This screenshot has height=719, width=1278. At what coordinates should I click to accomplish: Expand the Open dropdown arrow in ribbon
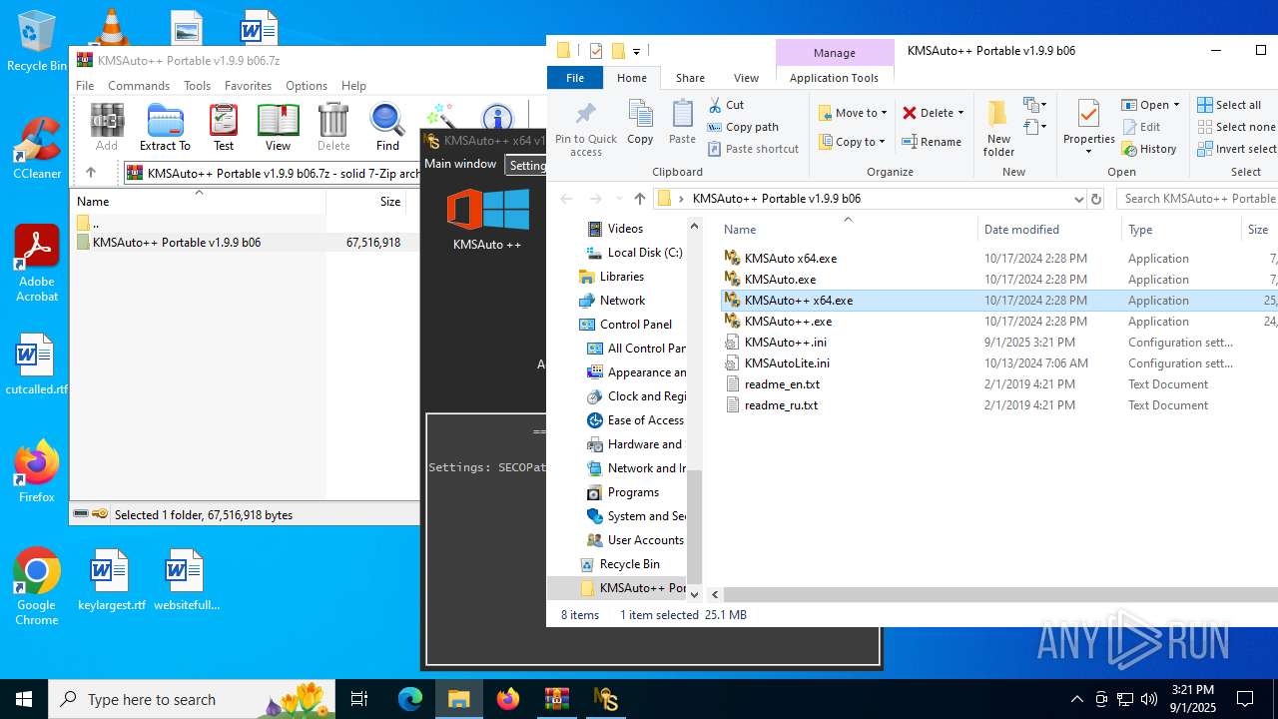[x=1176, y=105]
